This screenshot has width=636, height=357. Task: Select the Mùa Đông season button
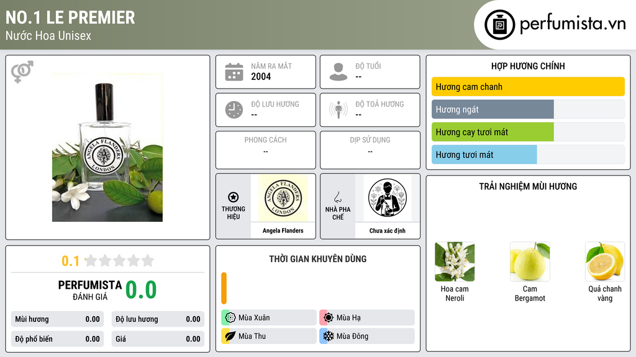367,336
